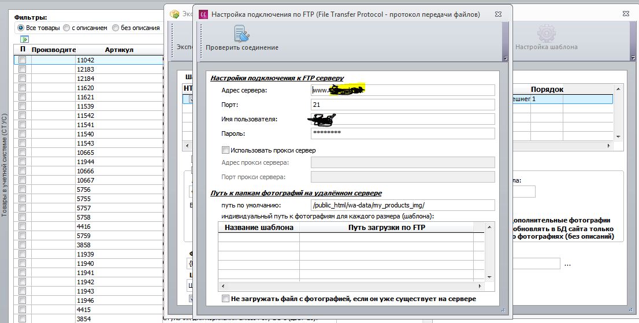Viewport: 639px width, 323px height.
Task: Click the FTP paths table scroll down arrow
Action: click(489, 277)
